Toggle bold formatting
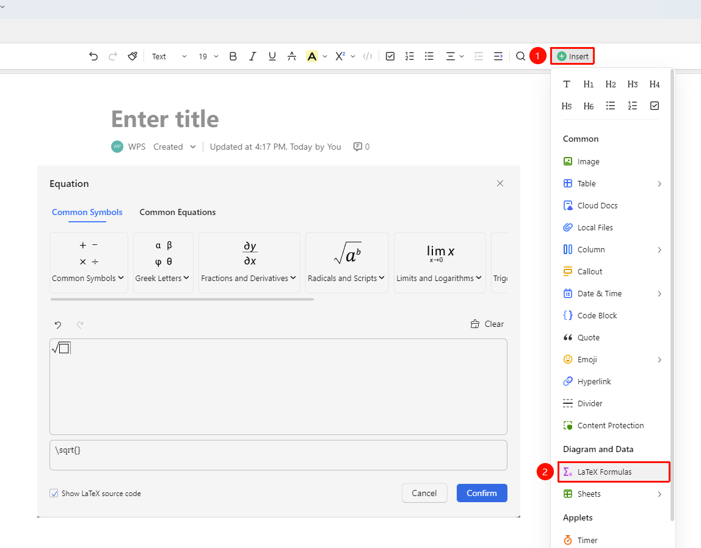The width and height of the screenshot is (701, 548). coord(233,56)
